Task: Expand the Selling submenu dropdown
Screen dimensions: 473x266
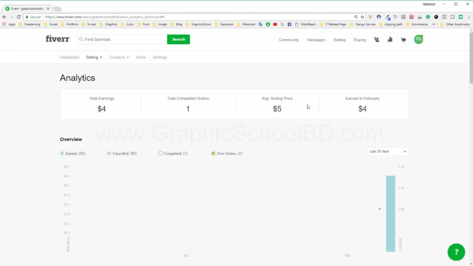Action: pyautogui.click(x=94, y=57)
